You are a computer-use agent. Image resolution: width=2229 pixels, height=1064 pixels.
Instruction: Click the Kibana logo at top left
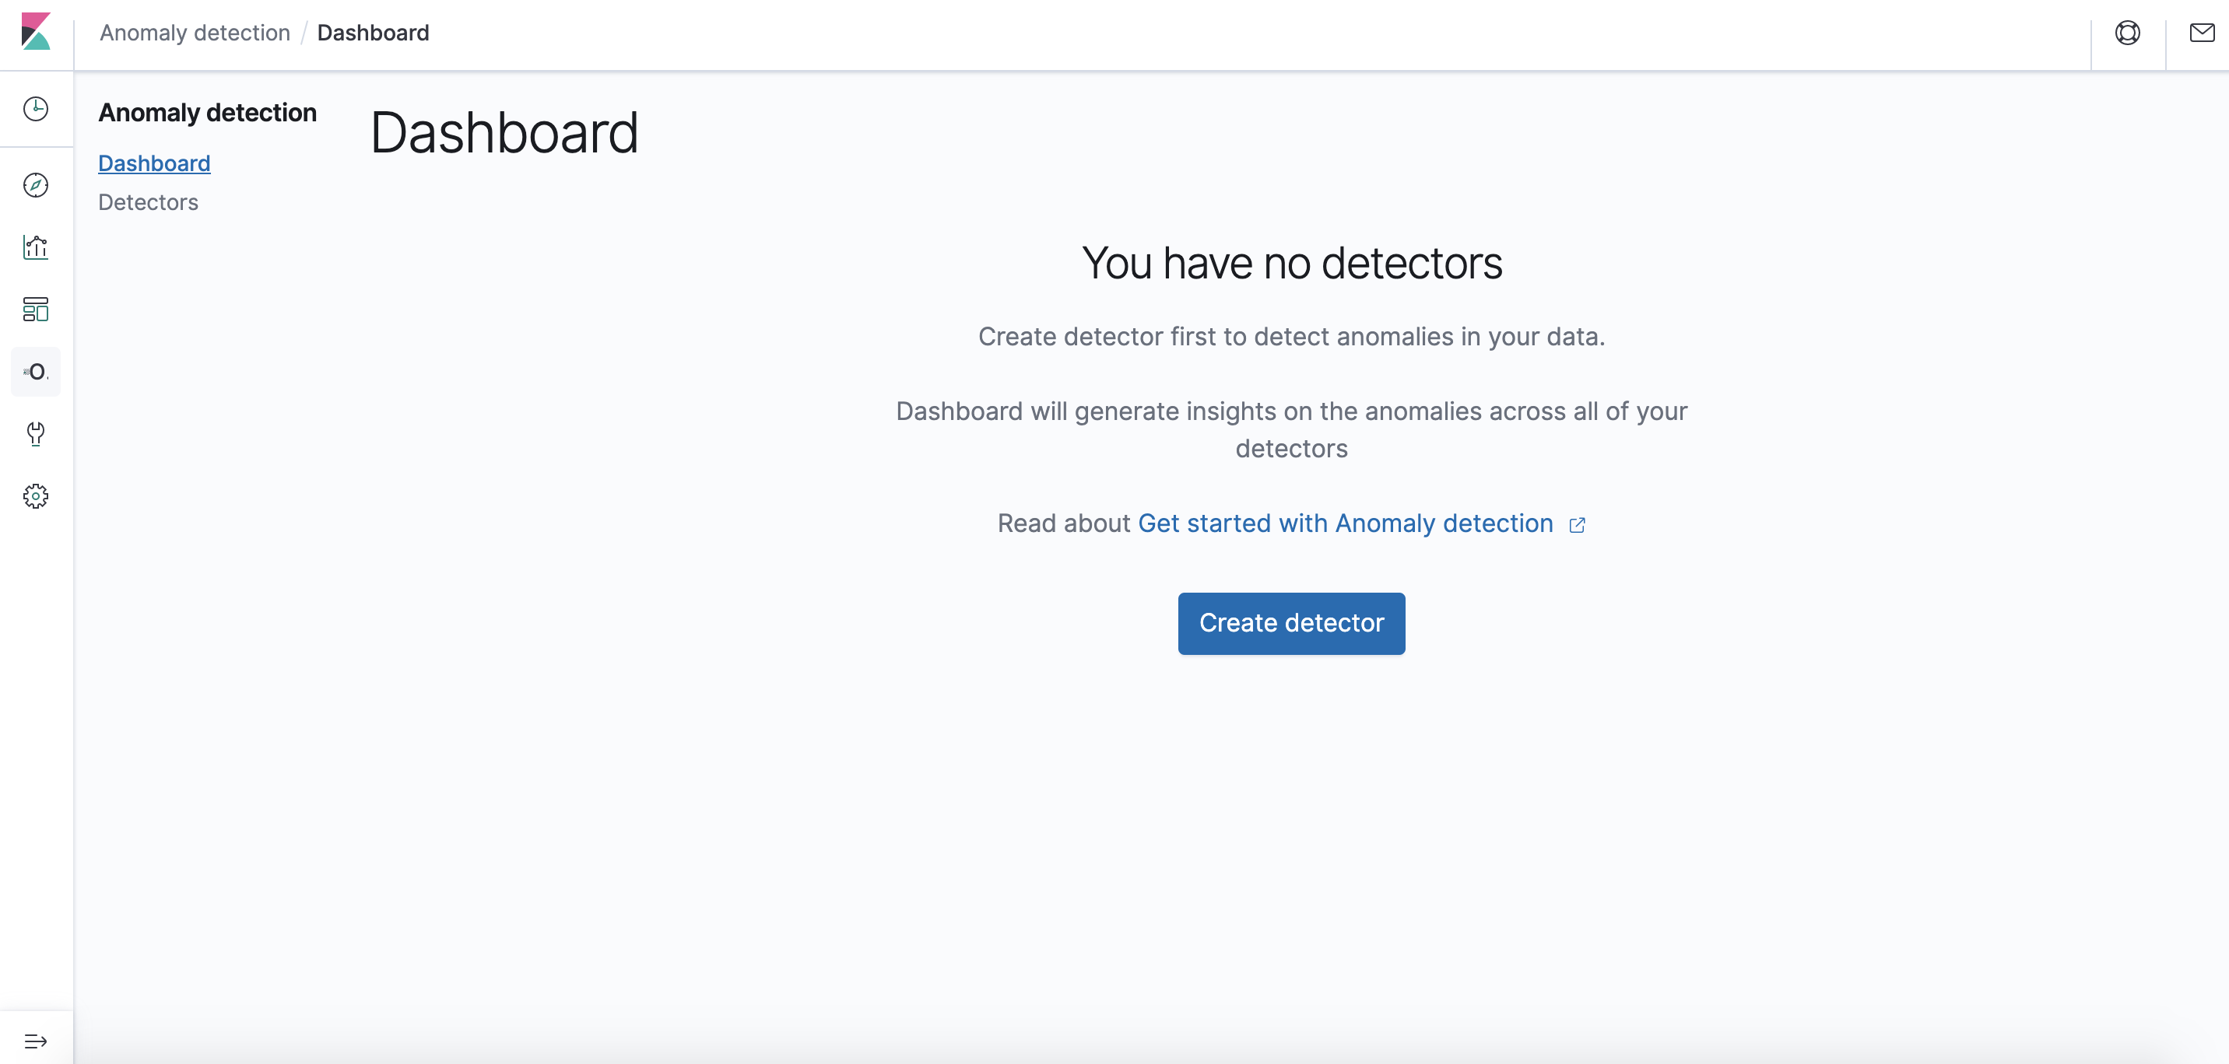pos(36,33)
